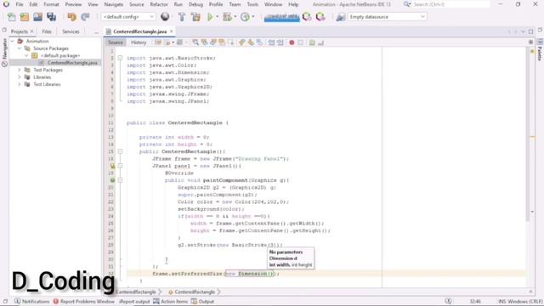Switch to the Files tab
This screenshot has width=544, height=306.
pyautogui.click(x=47, y=31)
